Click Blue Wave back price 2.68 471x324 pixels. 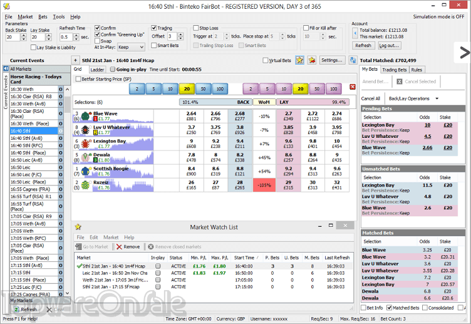click(240, 116)
